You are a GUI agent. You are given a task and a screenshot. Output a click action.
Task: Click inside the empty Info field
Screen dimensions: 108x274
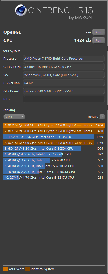64,99
